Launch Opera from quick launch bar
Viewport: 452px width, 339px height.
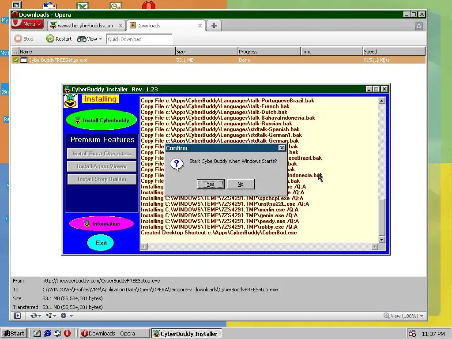pos(67,334)
